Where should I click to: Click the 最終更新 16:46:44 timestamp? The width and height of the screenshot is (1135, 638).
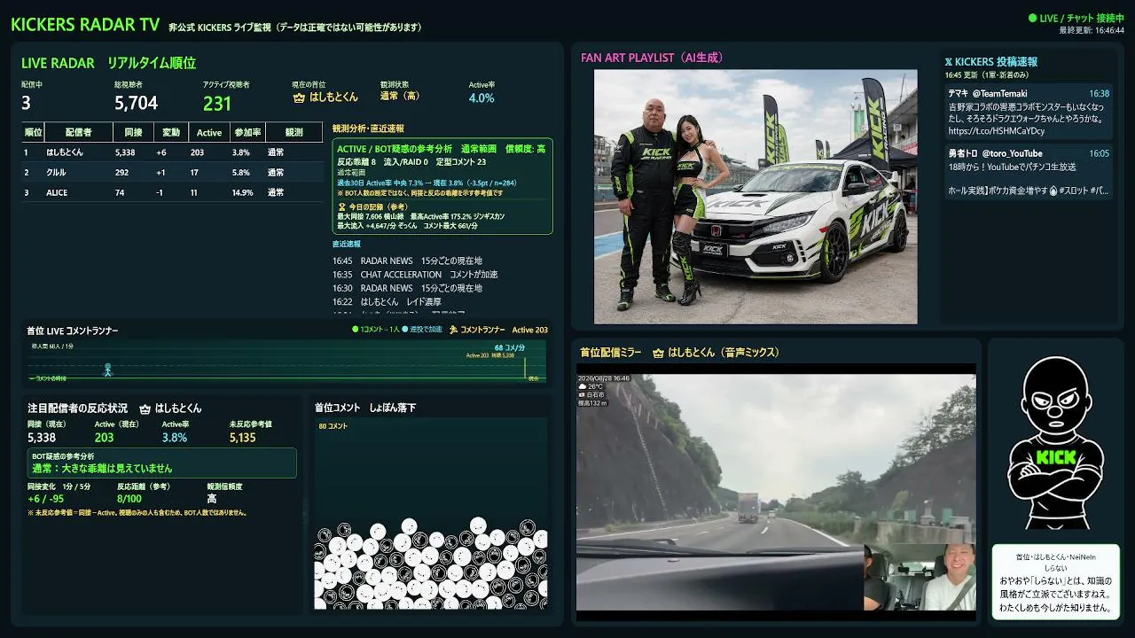[1092, 30]
